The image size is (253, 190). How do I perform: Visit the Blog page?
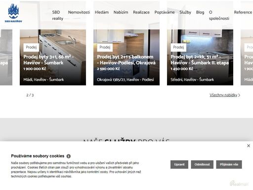click(x=200, y=12)
